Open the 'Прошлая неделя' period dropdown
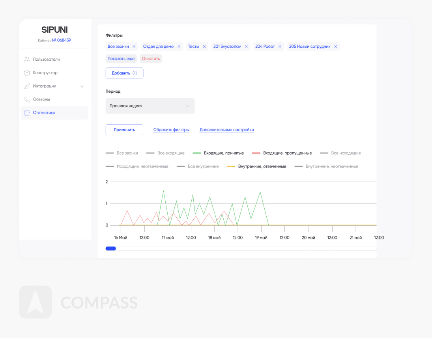The height and width of the screenshot is (338, 432). click(150, 106)
